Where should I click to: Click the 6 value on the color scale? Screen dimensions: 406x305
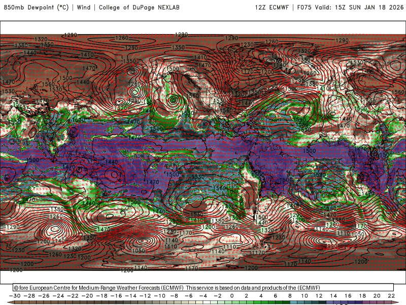[276, 296]
